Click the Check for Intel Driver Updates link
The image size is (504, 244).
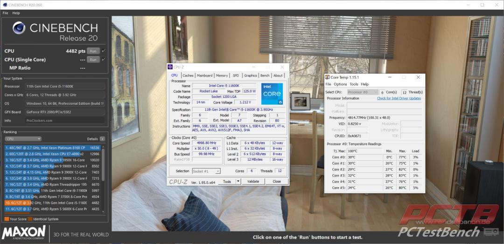(x=399, y=98)
